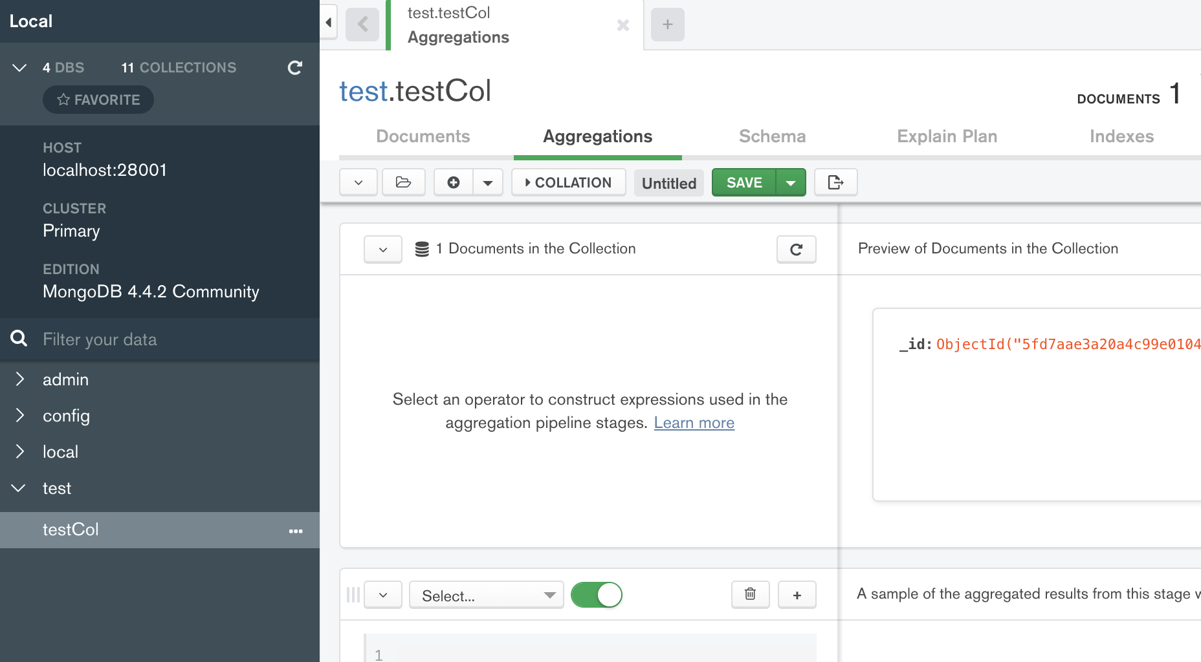Screen dimensions: 1201x662
Task: Disable the pipeline stage toggle
Action: tap(597, 595)
